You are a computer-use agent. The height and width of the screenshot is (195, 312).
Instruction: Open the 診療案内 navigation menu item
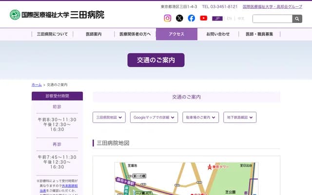pyautogui.click(x=94, y=34)
